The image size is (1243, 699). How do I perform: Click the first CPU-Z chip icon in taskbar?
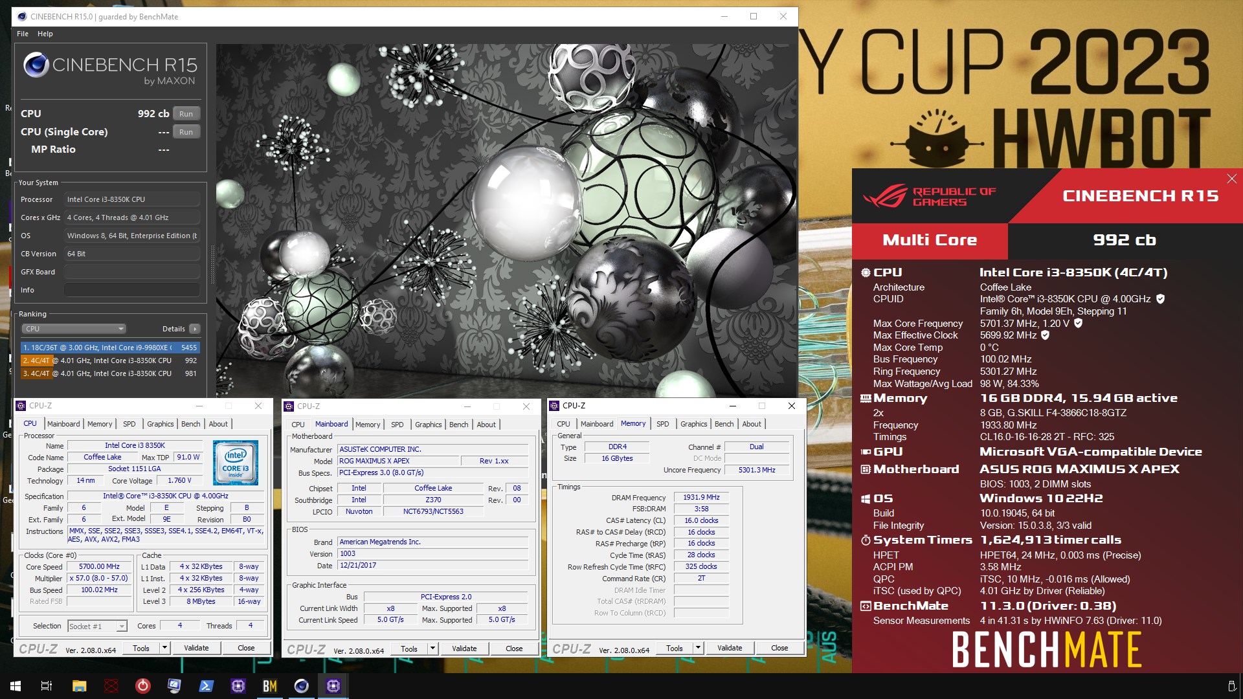(x=238, y=686)
